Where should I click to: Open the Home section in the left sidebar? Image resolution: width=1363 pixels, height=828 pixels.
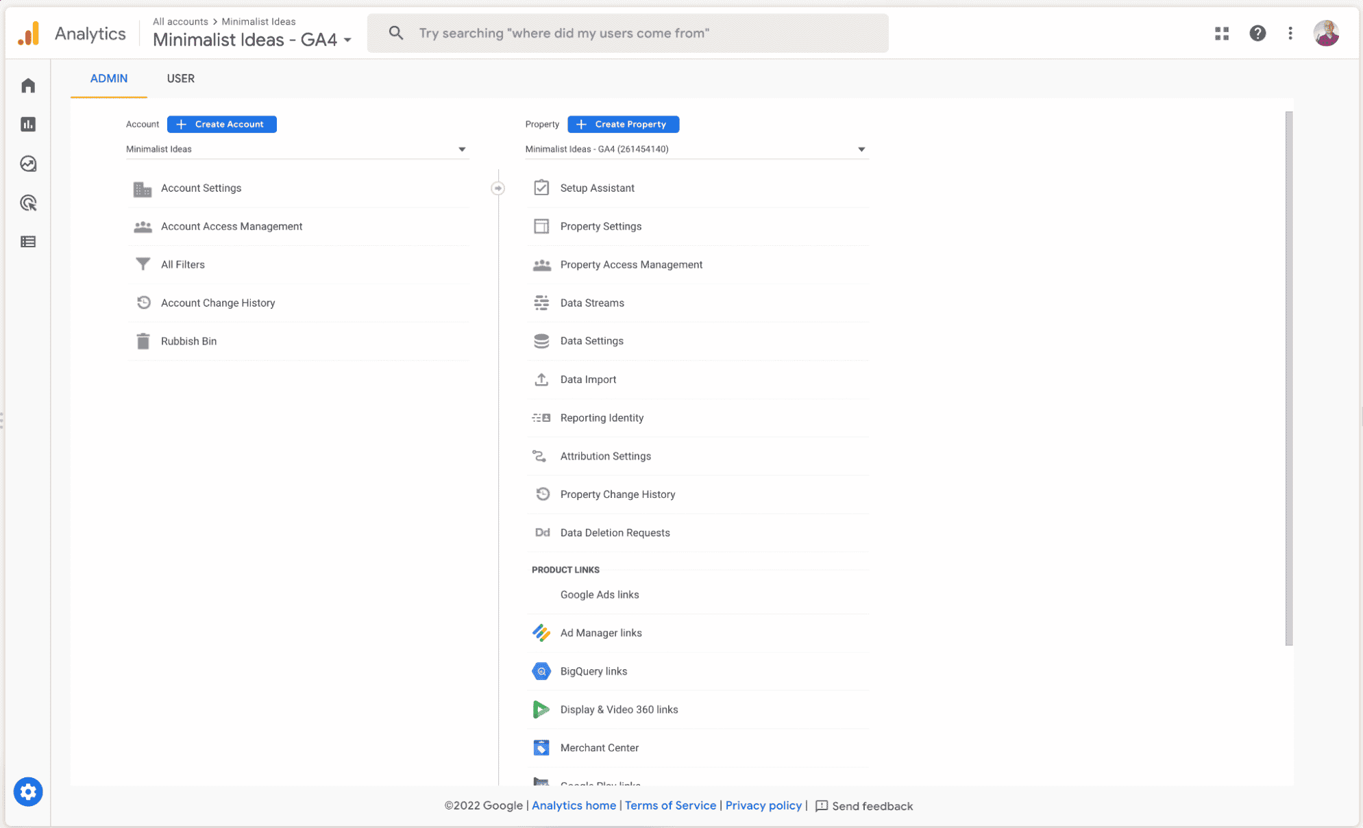(27, 84)
